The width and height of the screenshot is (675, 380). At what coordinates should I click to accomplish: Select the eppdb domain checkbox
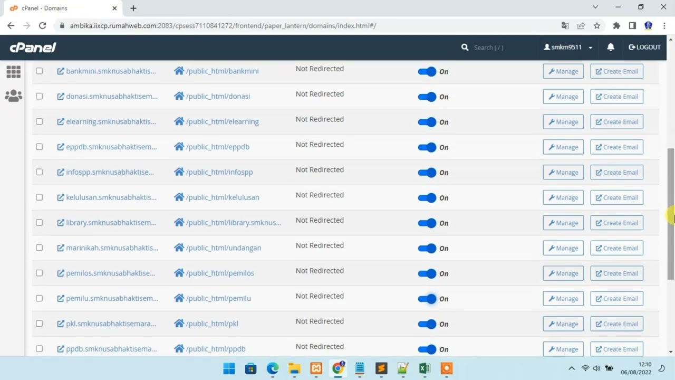point(39,147)
